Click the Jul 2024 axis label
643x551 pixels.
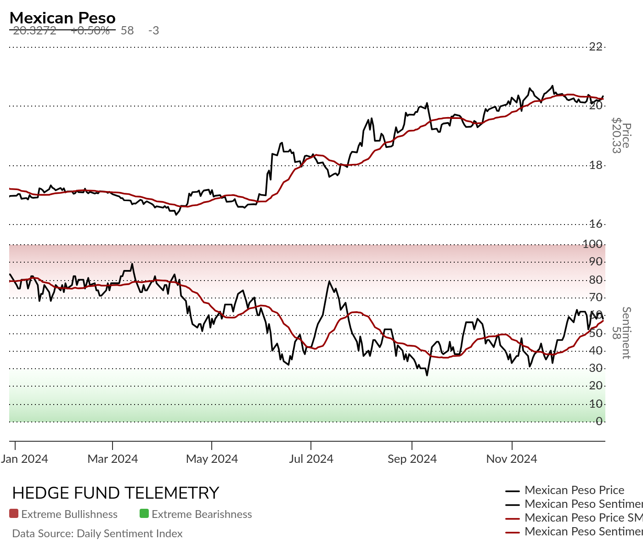point(311,459)
